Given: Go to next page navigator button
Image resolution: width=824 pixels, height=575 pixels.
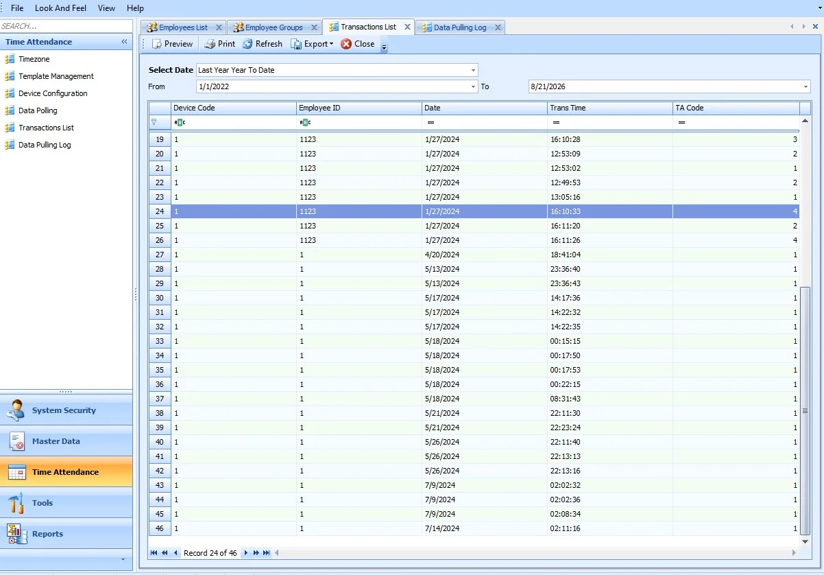Looking at the screenshot, I should click(x=256, y=553).
